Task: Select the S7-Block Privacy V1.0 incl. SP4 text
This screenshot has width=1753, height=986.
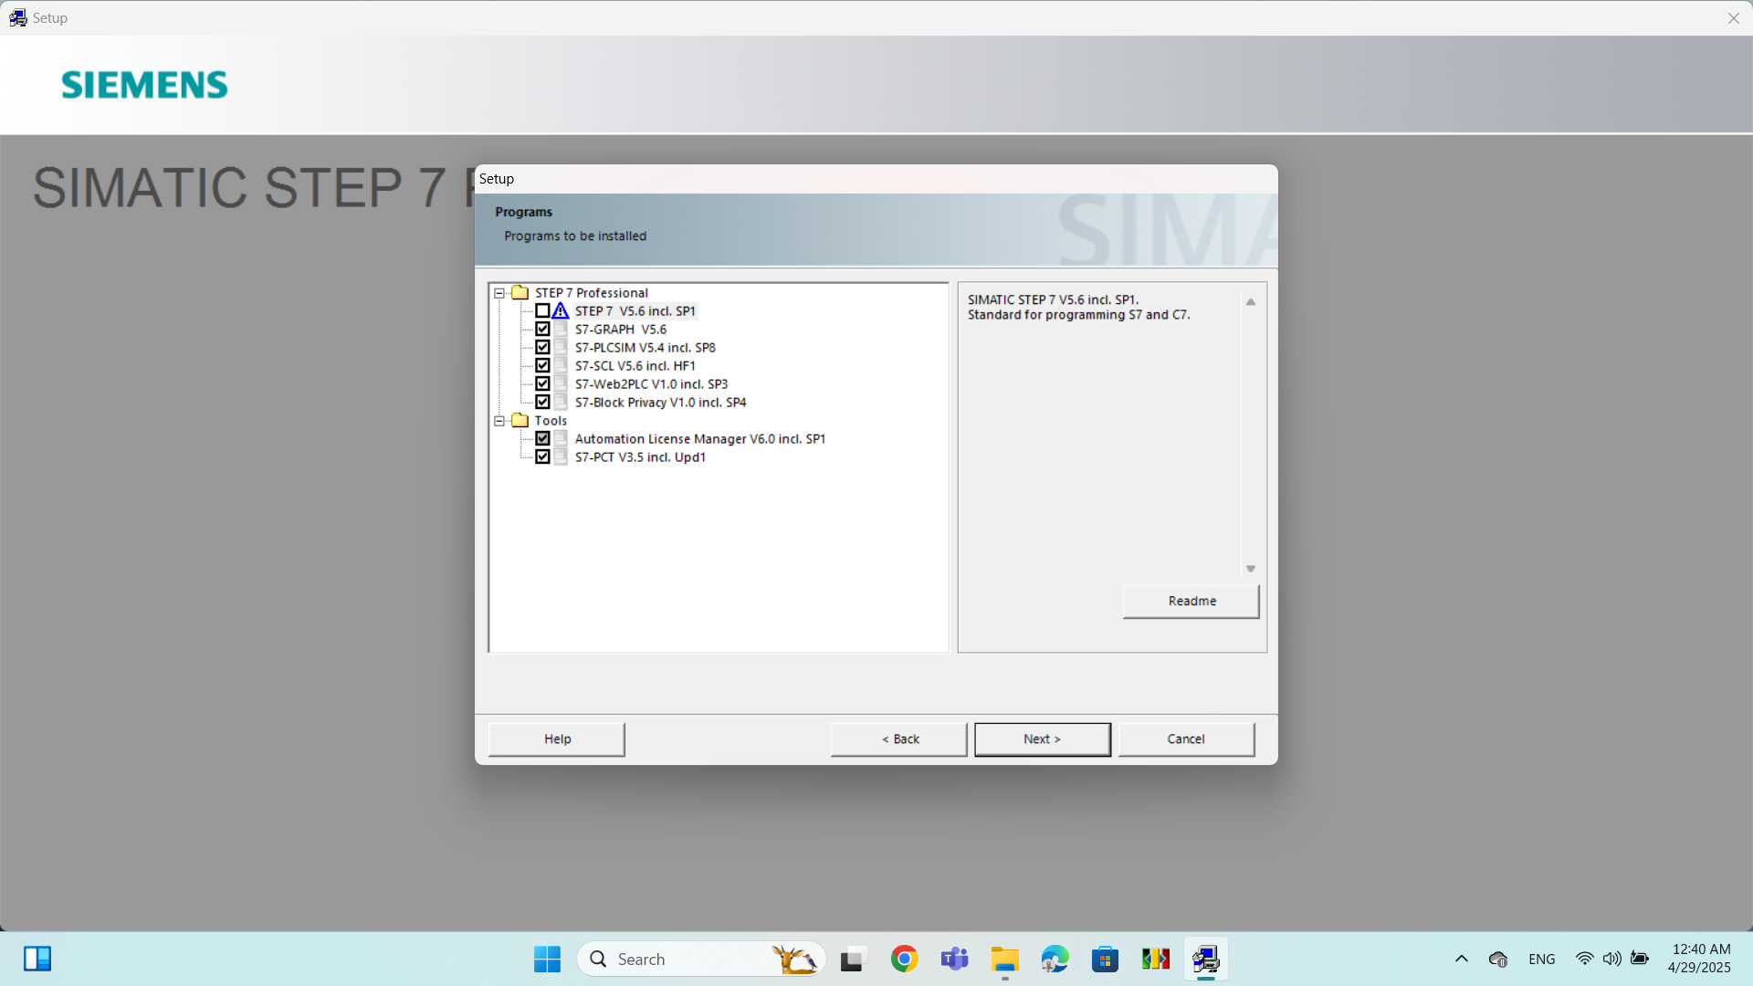Action: 661,403
